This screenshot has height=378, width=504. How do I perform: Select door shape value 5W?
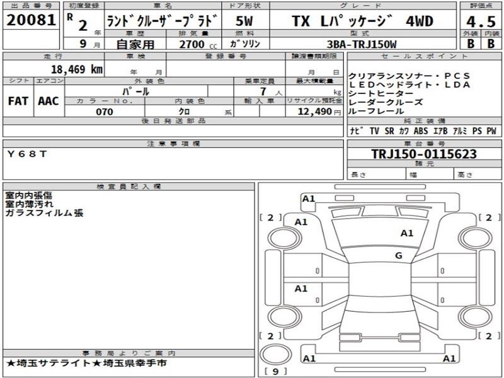244,21
